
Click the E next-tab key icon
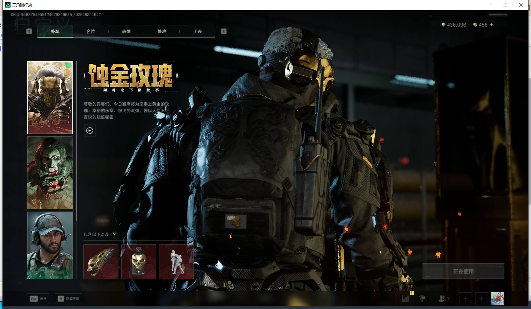click(224, 31)
